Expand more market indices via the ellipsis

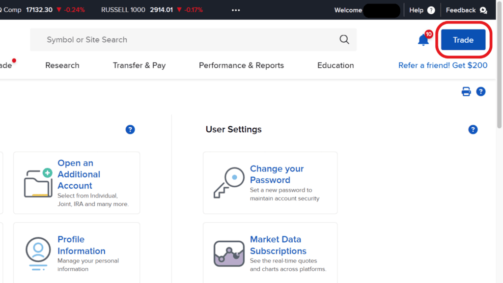(x=235, y=10)
